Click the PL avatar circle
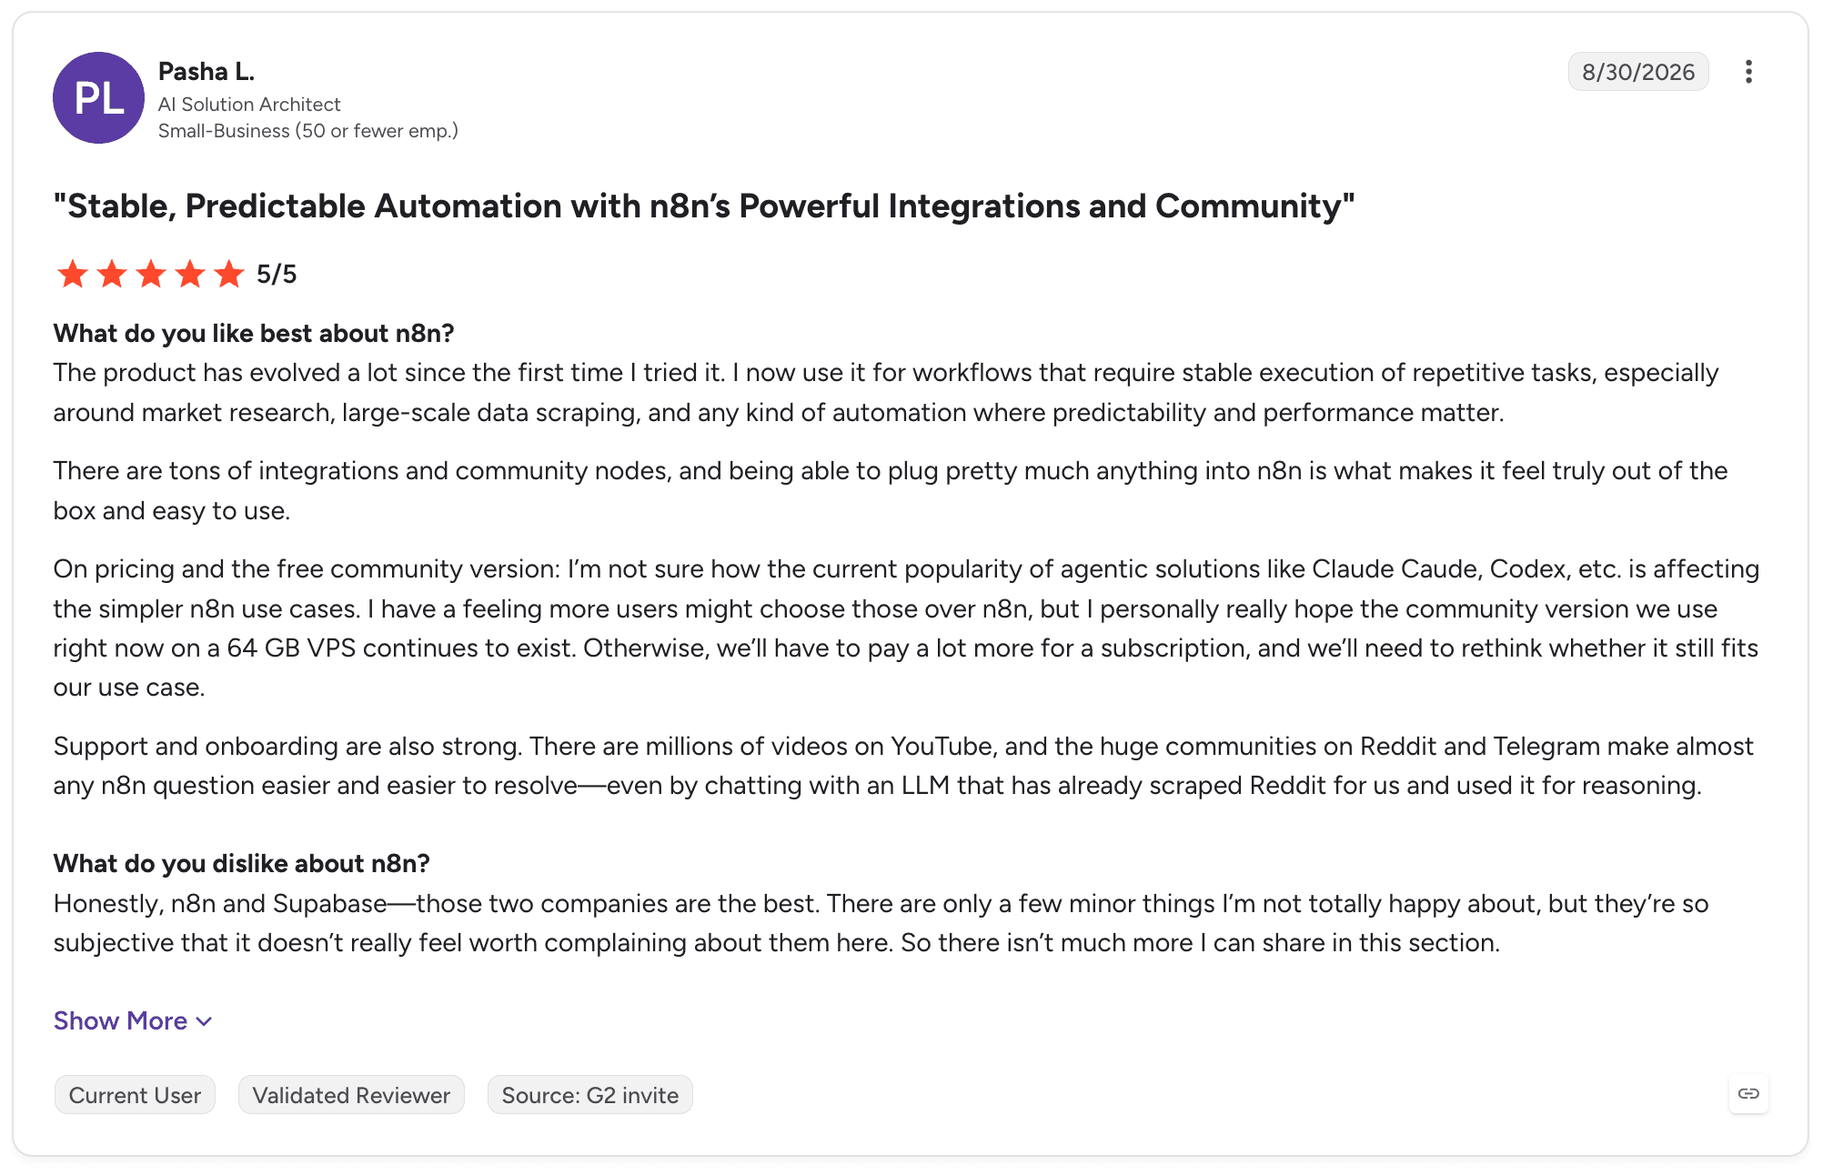Screen dimensions: 1823x1175 click(x=98, y=97)
